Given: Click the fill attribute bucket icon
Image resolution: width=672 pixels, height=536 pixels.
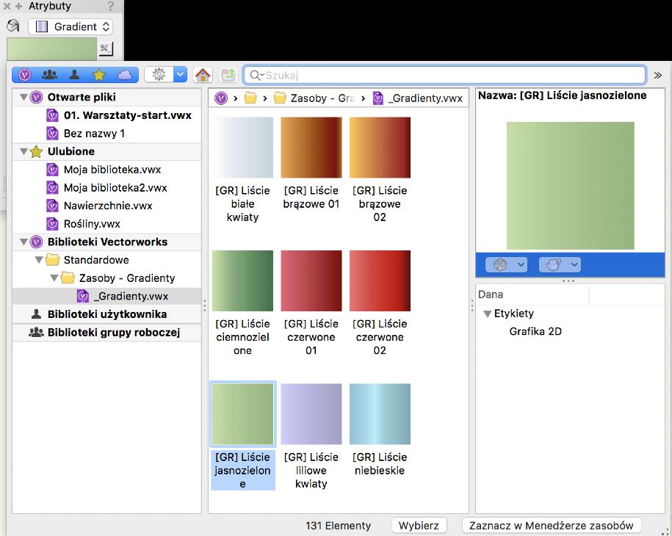Looking at the screenshot, I should point(13,26).
